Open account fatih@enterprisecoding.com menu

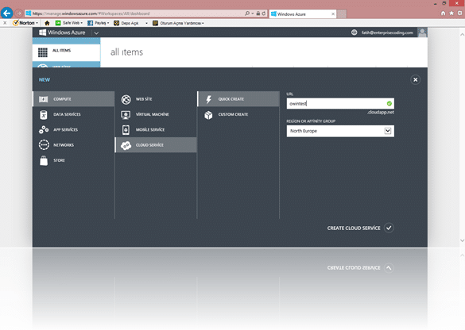pos(387,33)
